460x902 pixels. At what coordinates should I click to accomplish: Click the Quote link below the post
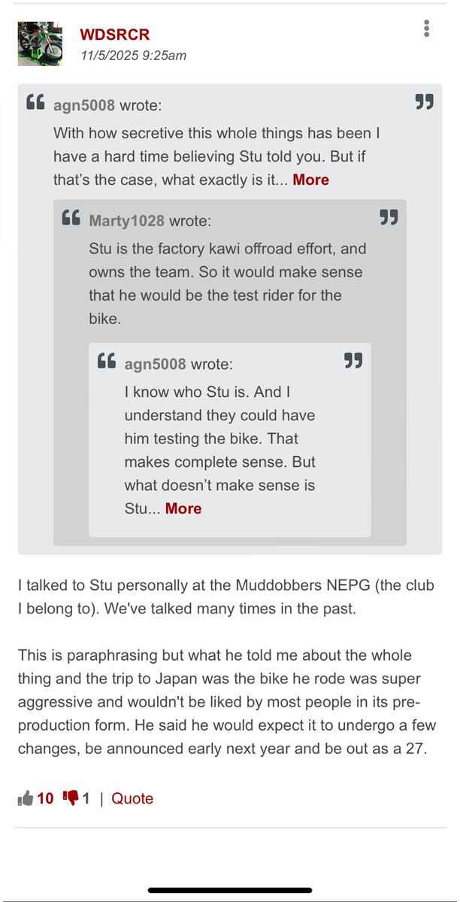pyautogui.click(x=132, y=798)
